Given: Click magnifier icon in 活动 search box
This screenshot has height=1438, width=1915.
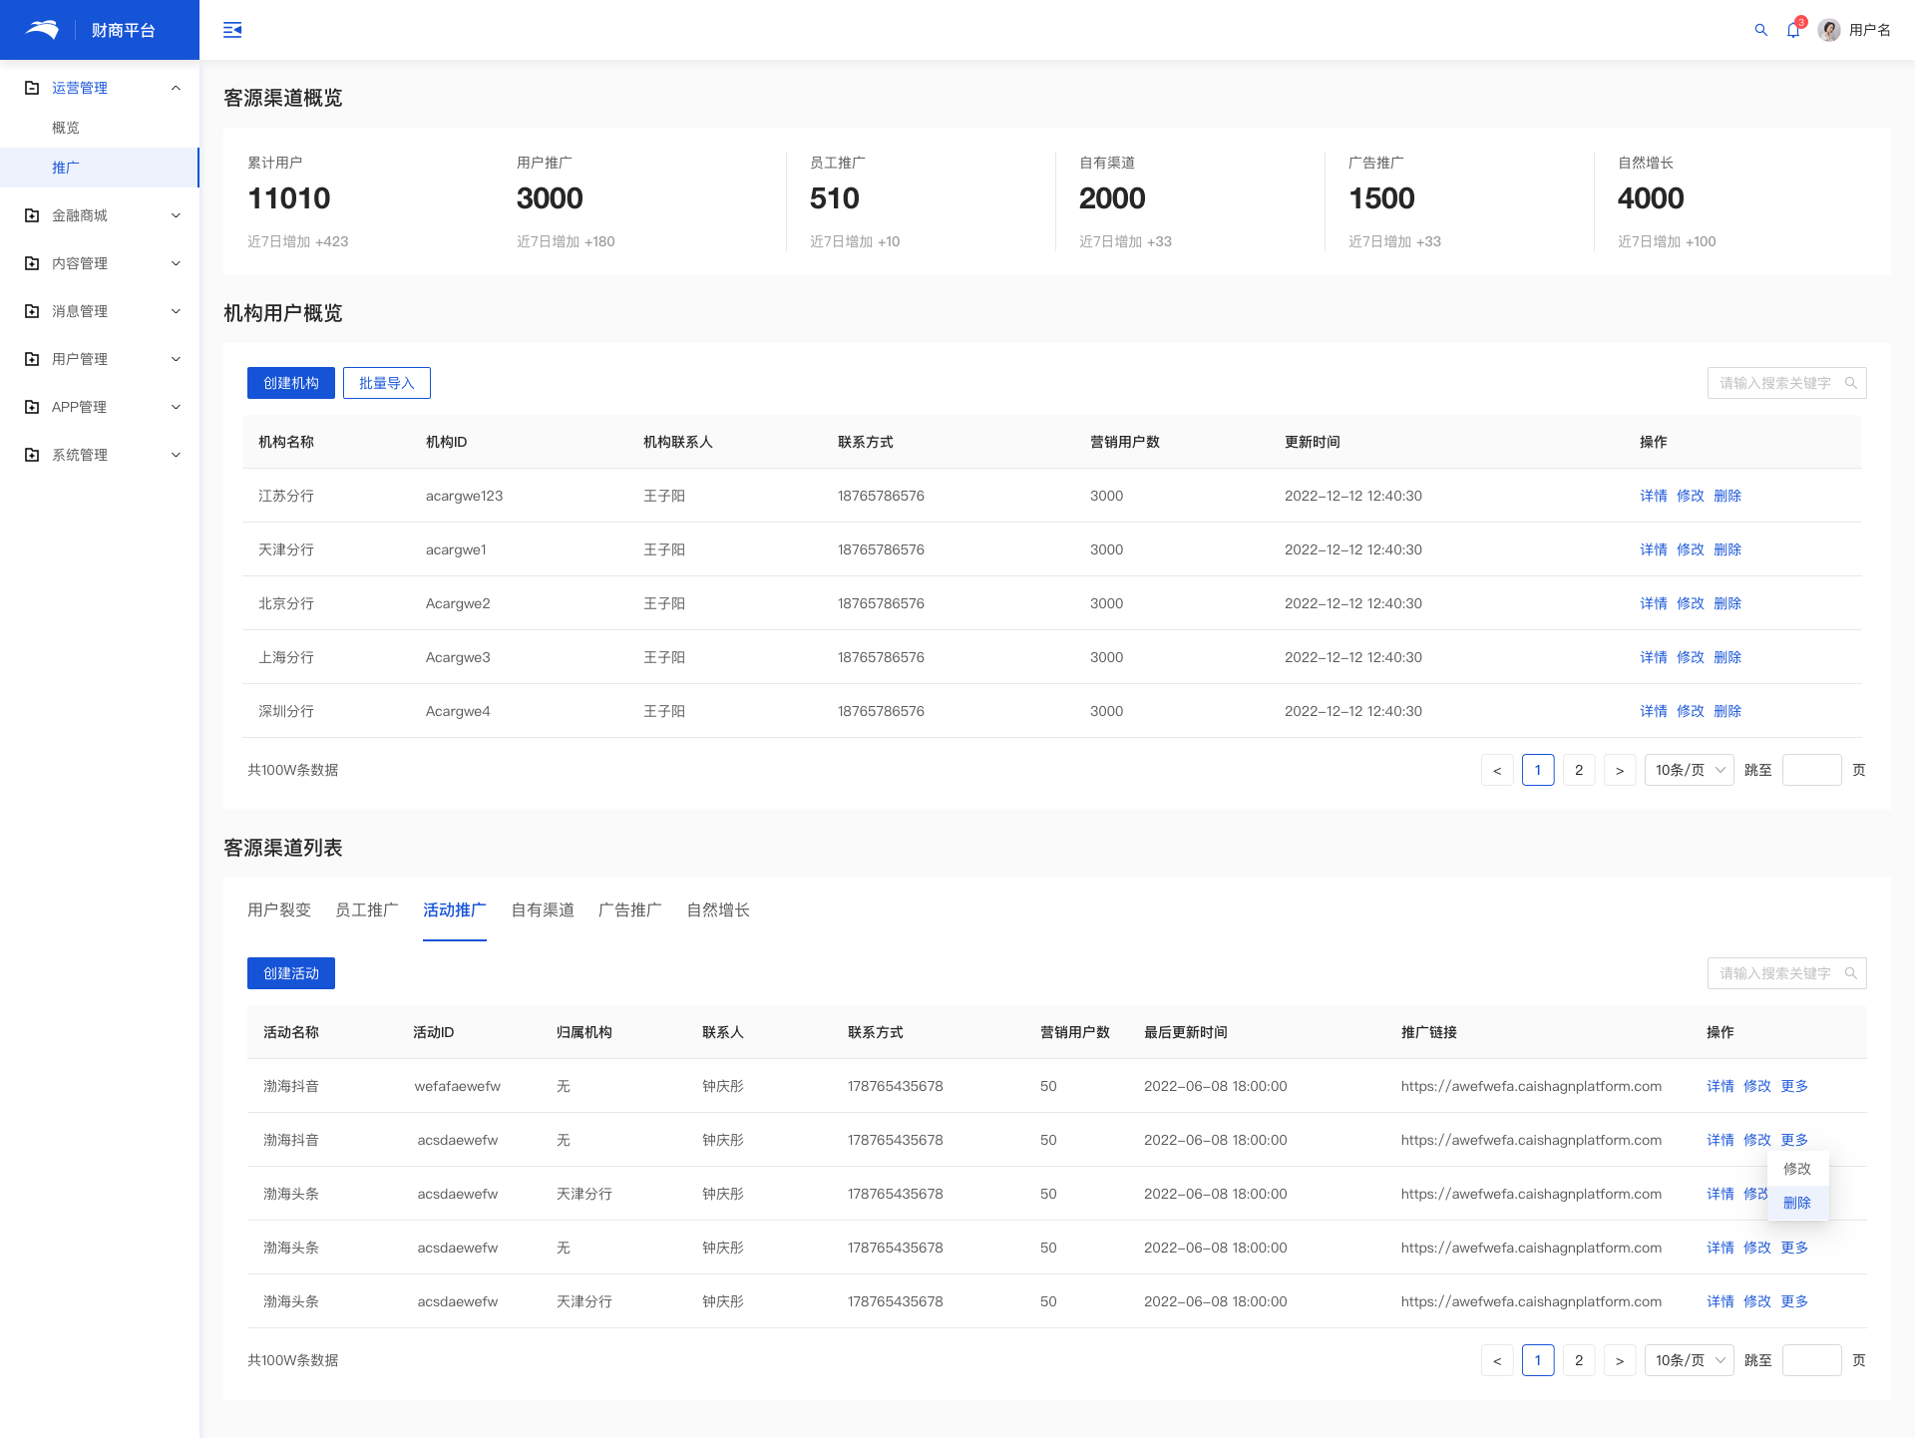Looking at the screenshot, I should click(1851, 973).
